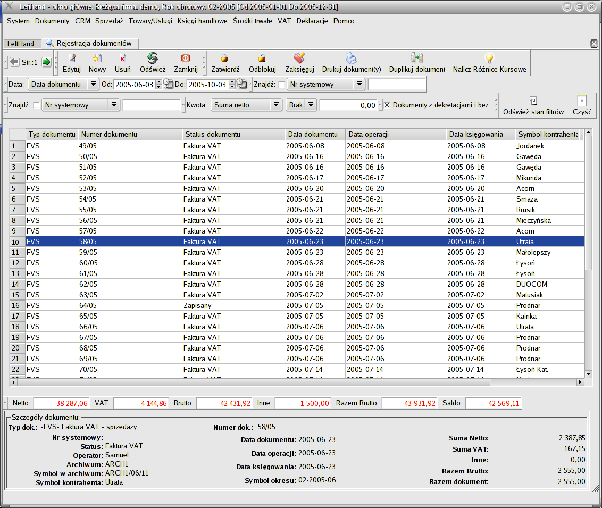Open Deklaracje menu
This screenshot has height=508, width=602.
pos(312,21)
